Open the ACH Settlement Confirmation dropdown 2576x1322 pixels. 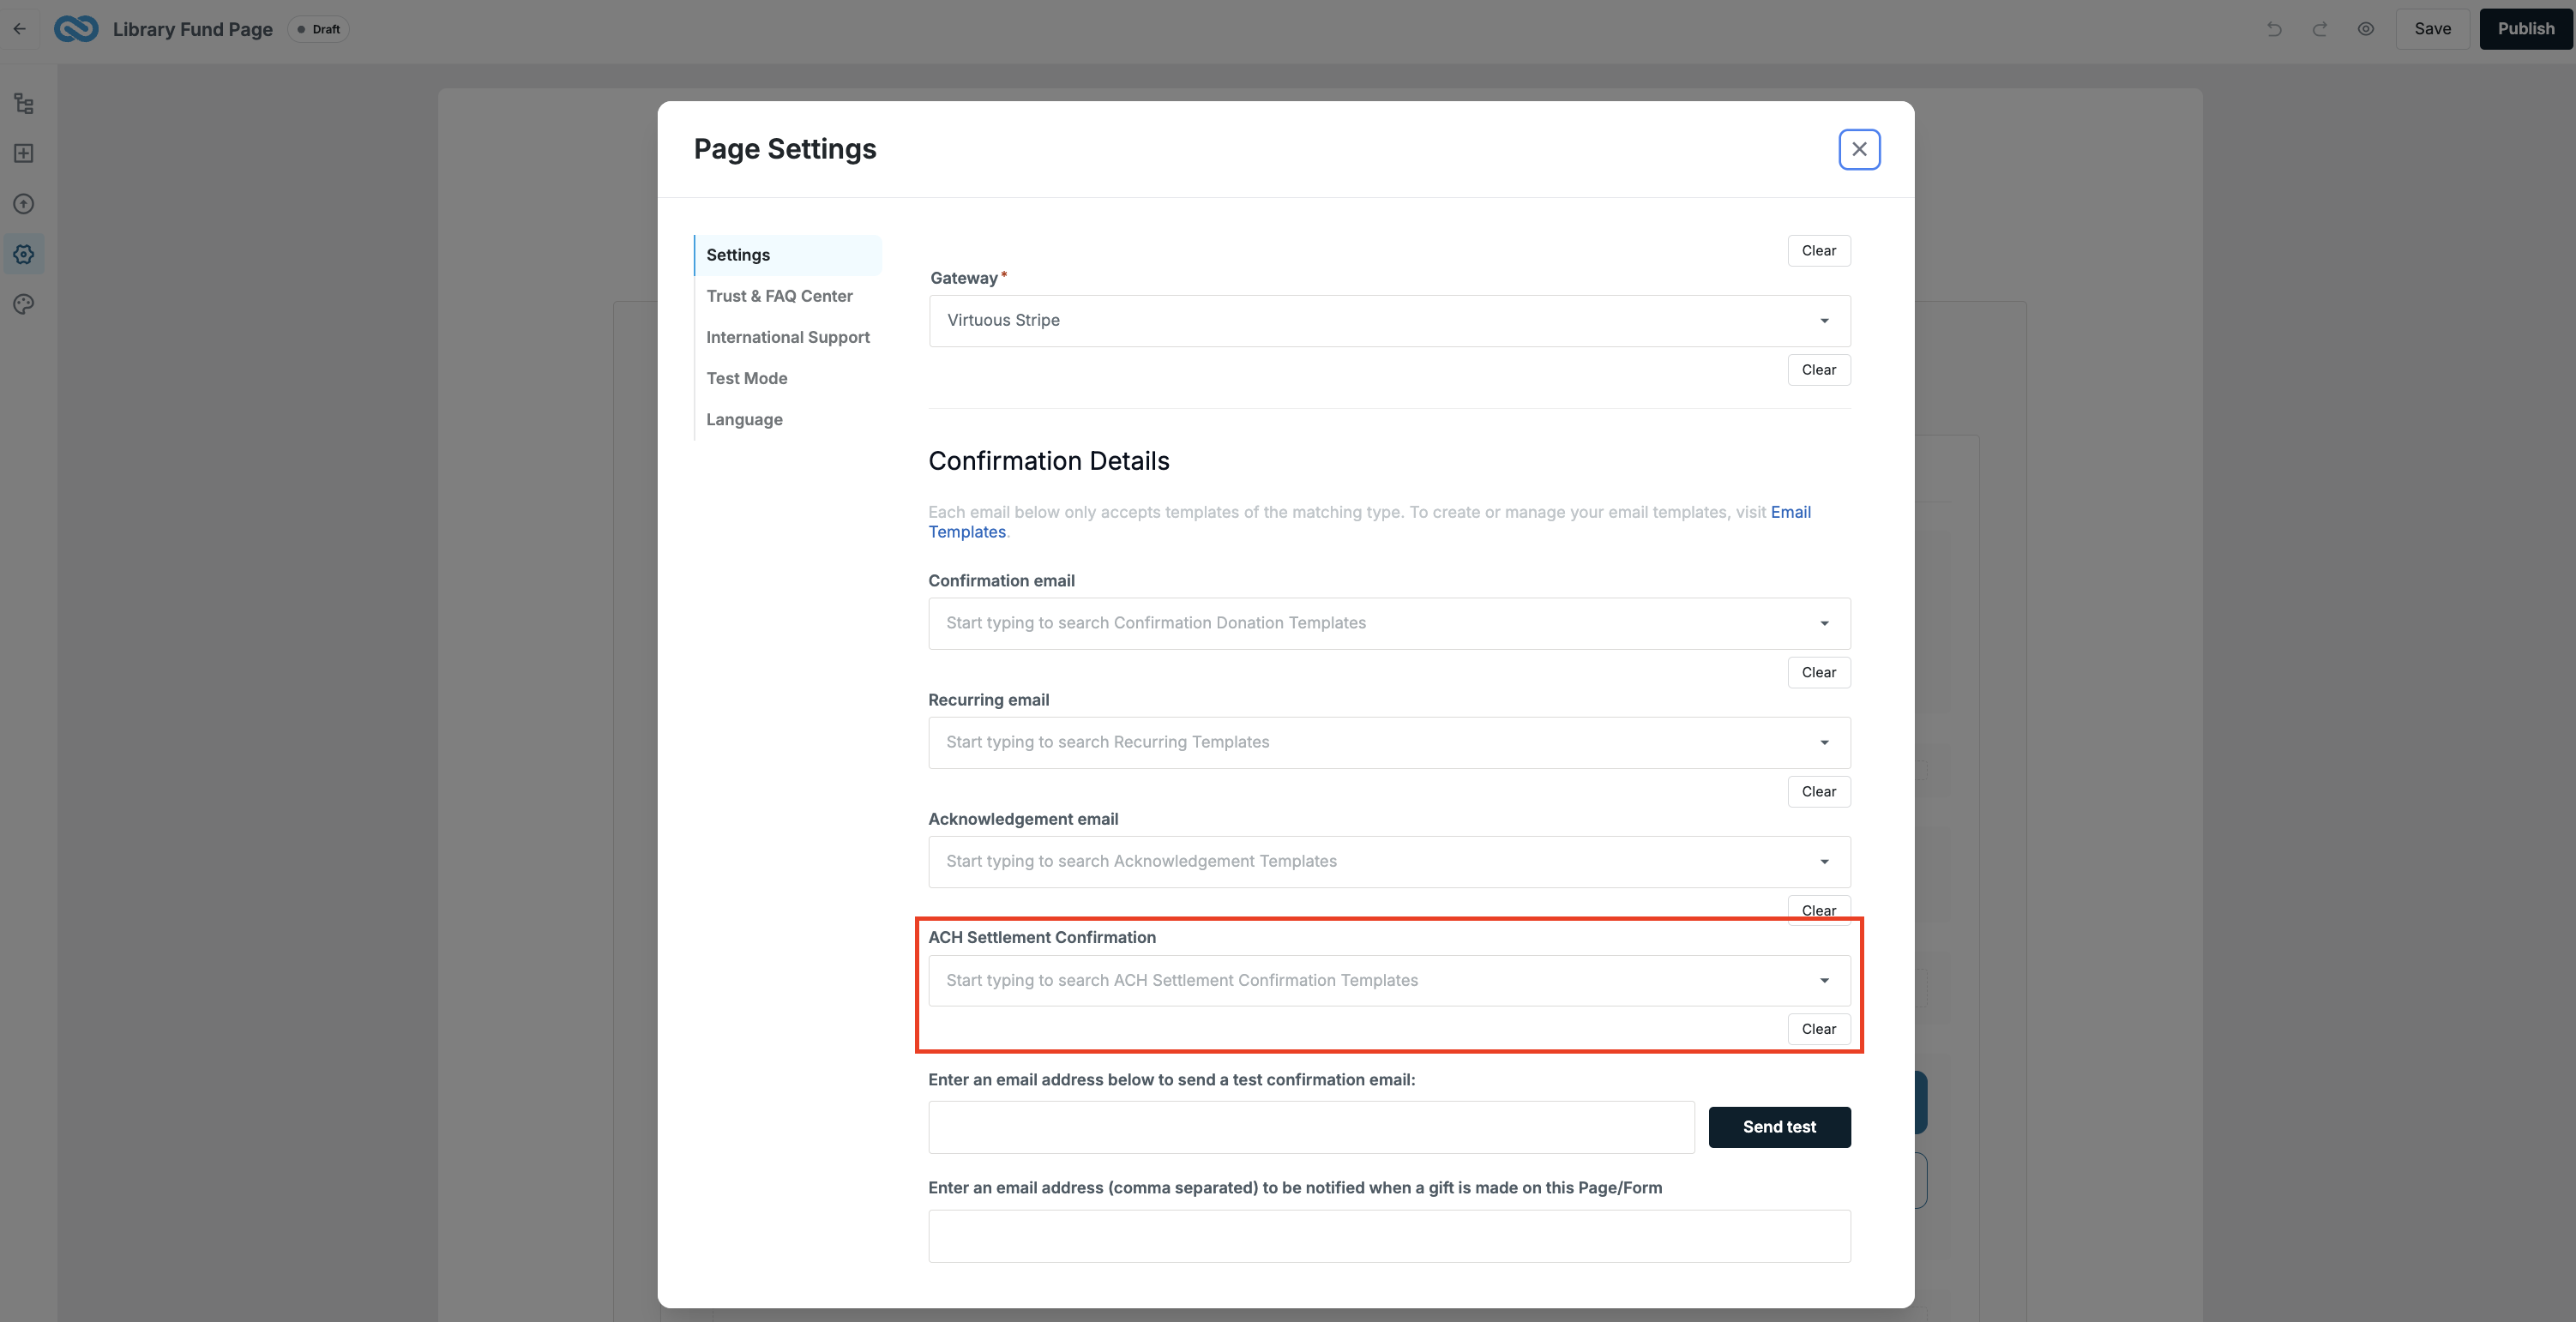(1389, 981)
